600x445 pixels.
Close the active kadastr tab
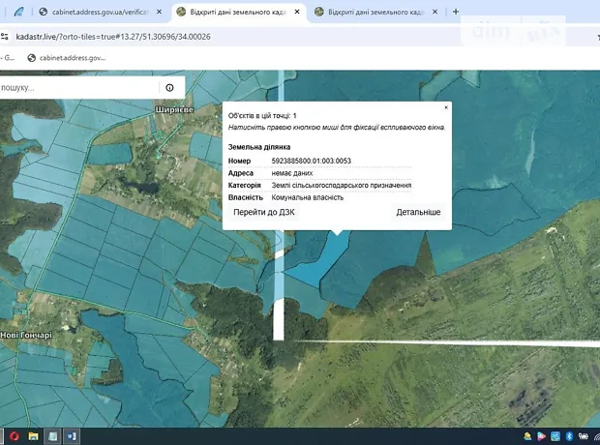click(x=294, y=13)
